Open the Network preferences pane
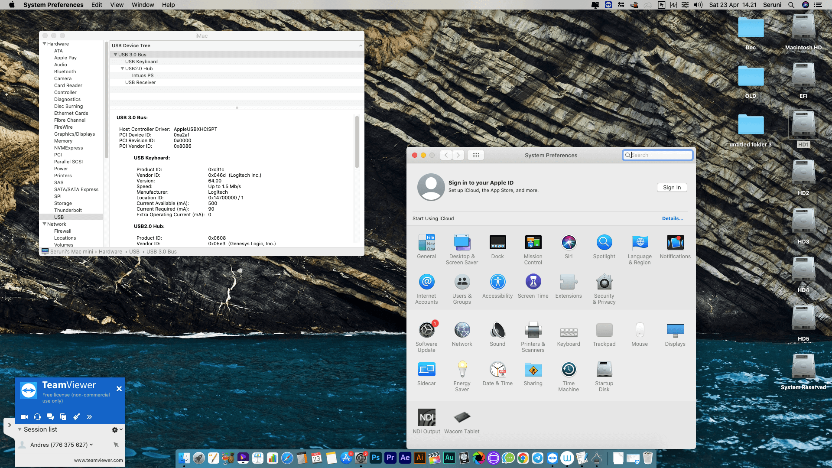This screenshot has height=468, width=832. coord(462,335)
